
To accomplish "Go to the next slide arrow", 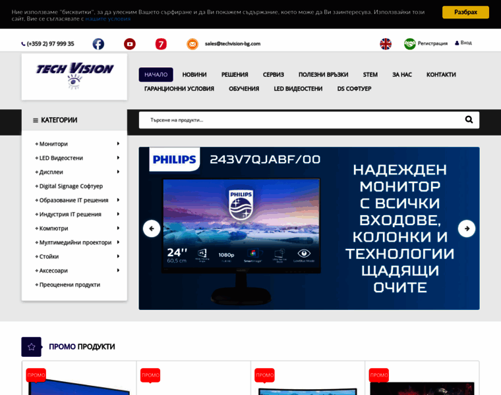I will [x=467, y=228].
